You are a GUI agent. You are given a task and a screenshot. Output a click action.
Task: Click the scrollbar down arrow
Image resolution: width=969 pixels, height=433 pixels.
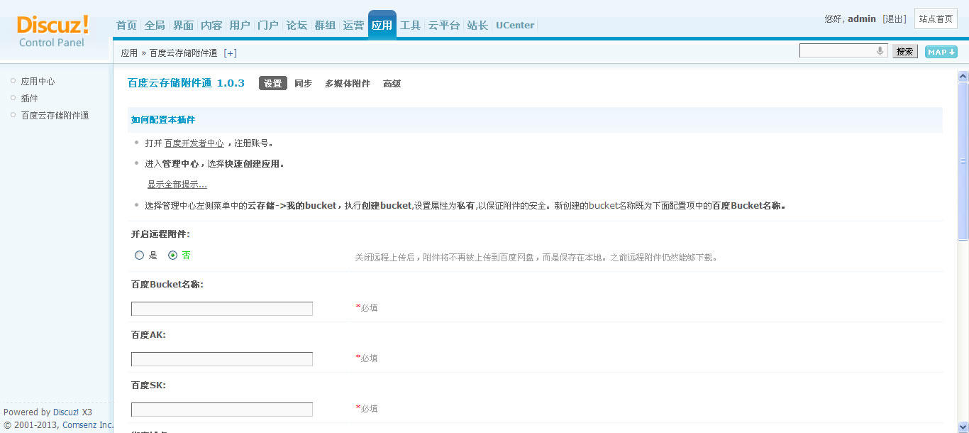[963, 427]
